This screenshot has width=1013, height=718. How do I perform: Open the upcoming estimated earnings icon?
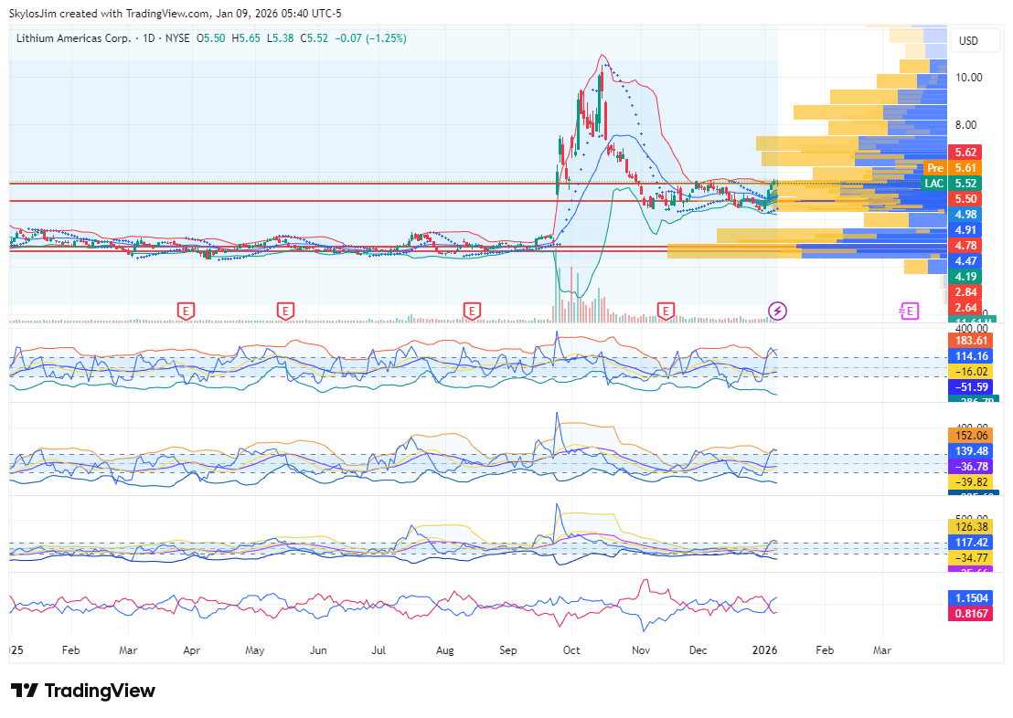pyautogui.click(x=908, y=311)
